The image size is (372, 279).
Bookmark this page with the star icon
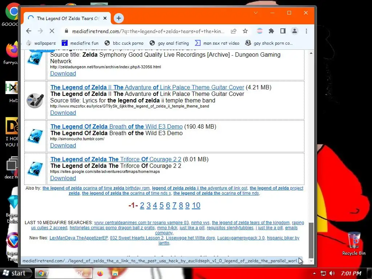tap(245, 31)
